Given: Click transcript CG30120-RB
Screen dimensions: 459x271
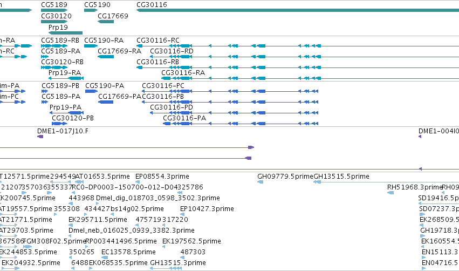Looking at the screenshot, I should 54,67.
